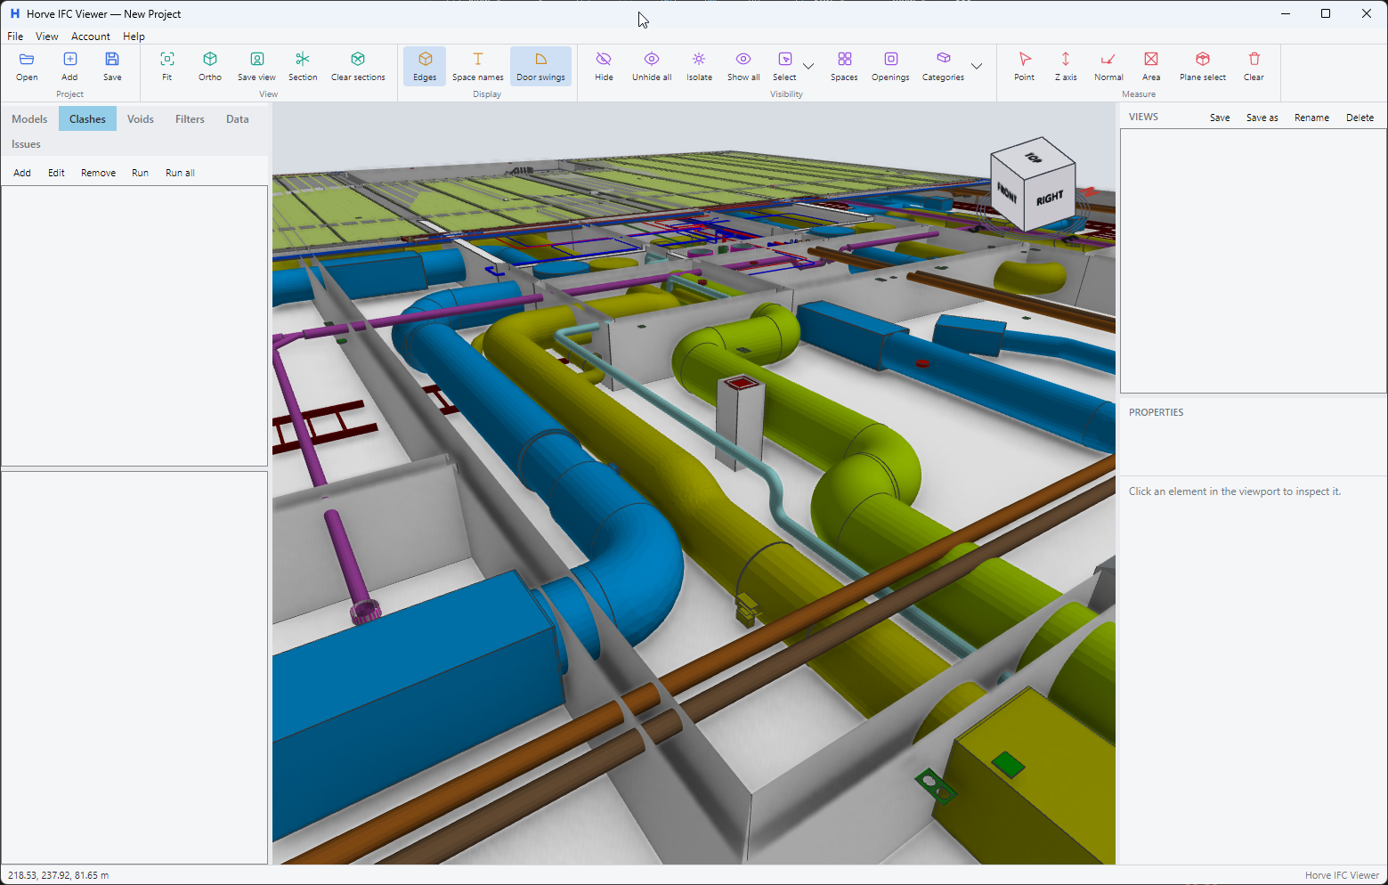The height and width of the screenshot is (885, 1388).
Task: Click the RIGHT face of view cube
Action: coord(1051,197)
